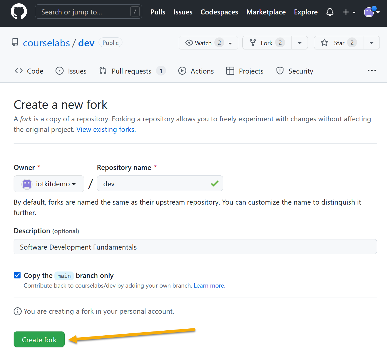The height and width of the screenshot is (352, 387).
Task: Click the Fork button
Action: click(267, 43)
